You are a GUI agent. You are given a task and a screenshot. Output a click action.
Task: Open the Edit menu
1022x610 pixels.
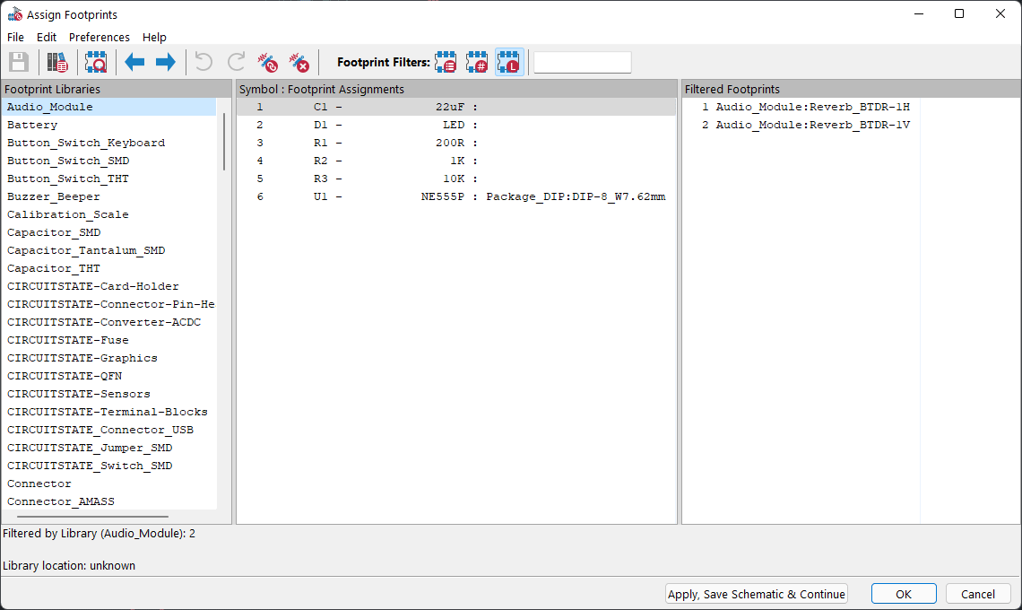click(47, 37)
